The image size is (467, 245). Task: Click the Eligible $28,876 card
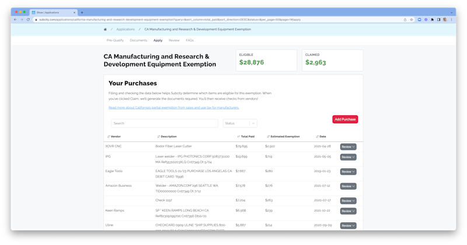pyautogui.click(x=266, y=61)
